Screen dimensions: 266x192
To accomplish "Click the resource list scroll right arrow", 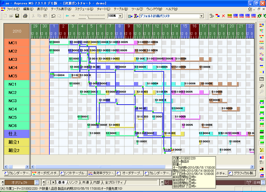I will [27, 167].
